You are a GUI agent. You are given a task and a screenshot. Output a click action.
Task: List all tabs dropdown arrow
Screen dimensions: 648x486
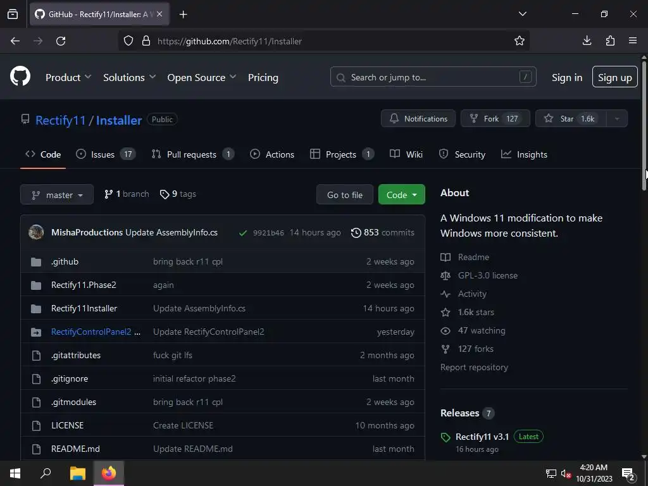522,14
